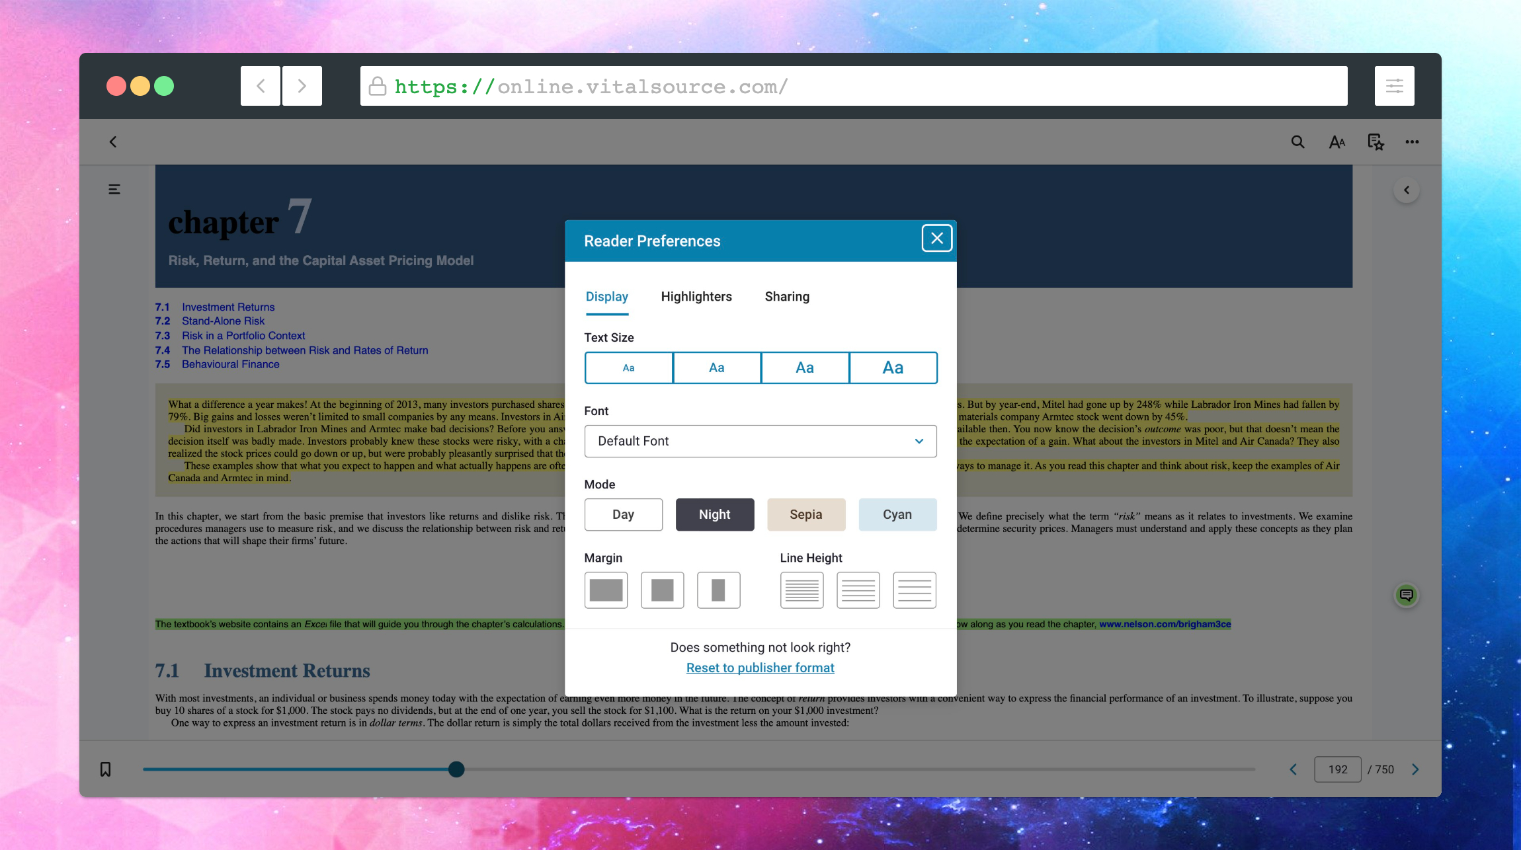
Task: Open the notebook review icon
Action: [1375, 141]
